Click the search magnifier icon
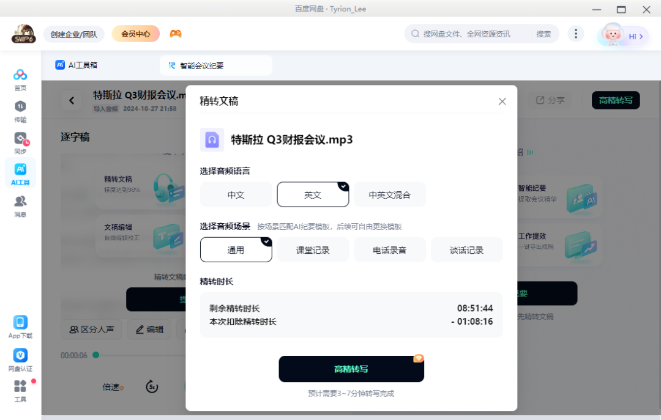 [x=415, y=34]
